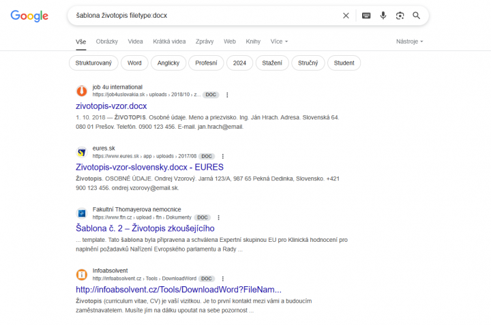Open job 4u international site favicon

[82, 91]
